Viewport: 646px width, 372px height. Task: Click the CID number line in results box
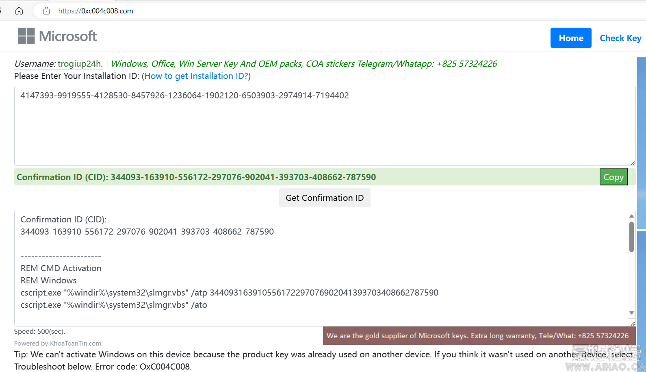pyautogui.click(x=147, y=232)
